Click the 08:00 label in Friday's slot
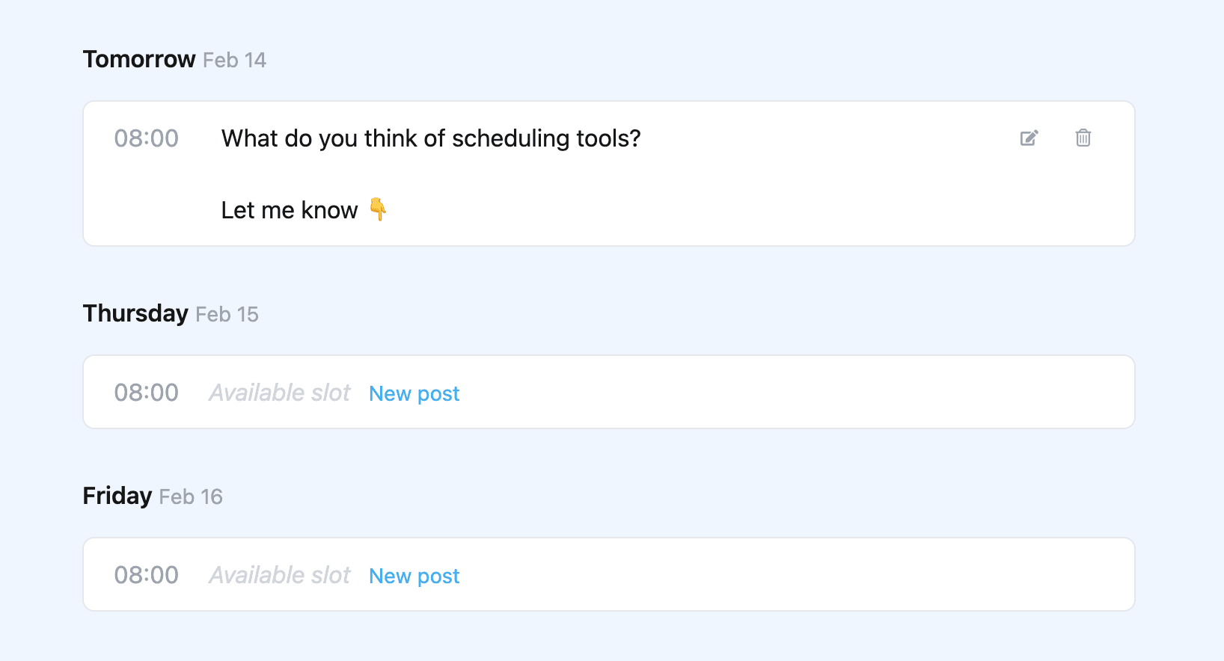 147,574
